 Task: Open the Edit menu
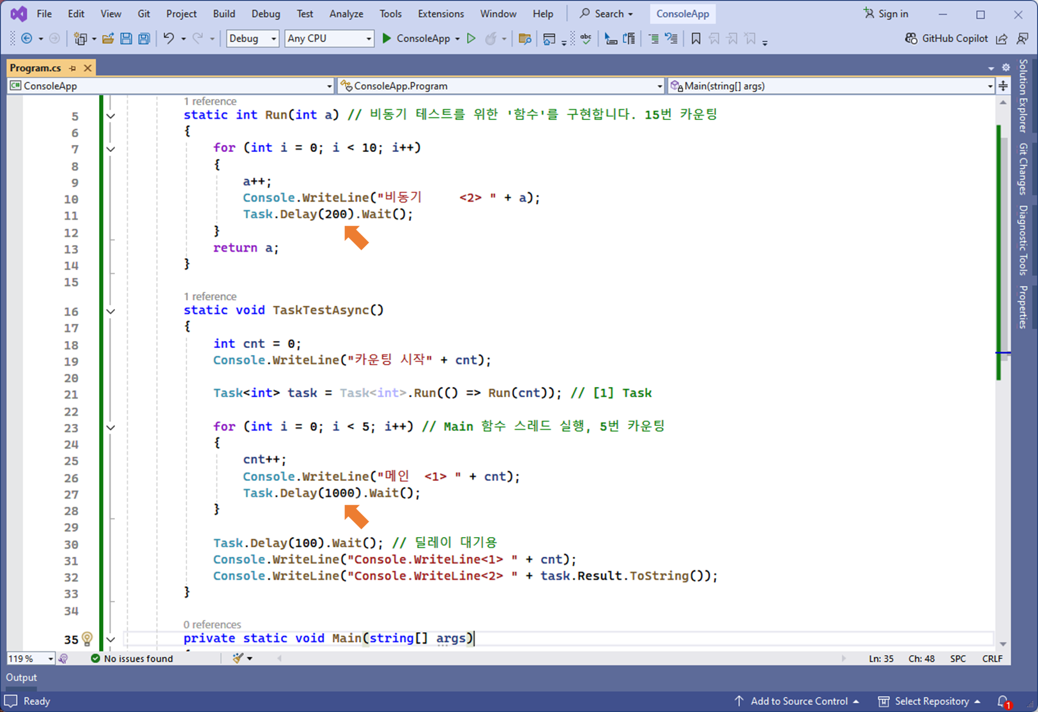point(76,13)
